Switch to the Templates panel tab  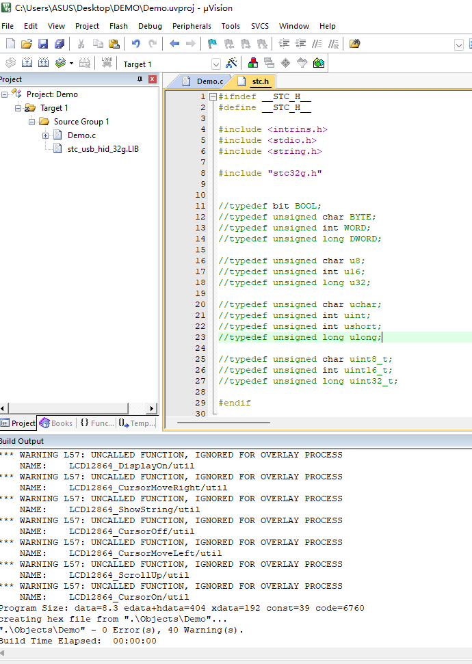(136, 423)
